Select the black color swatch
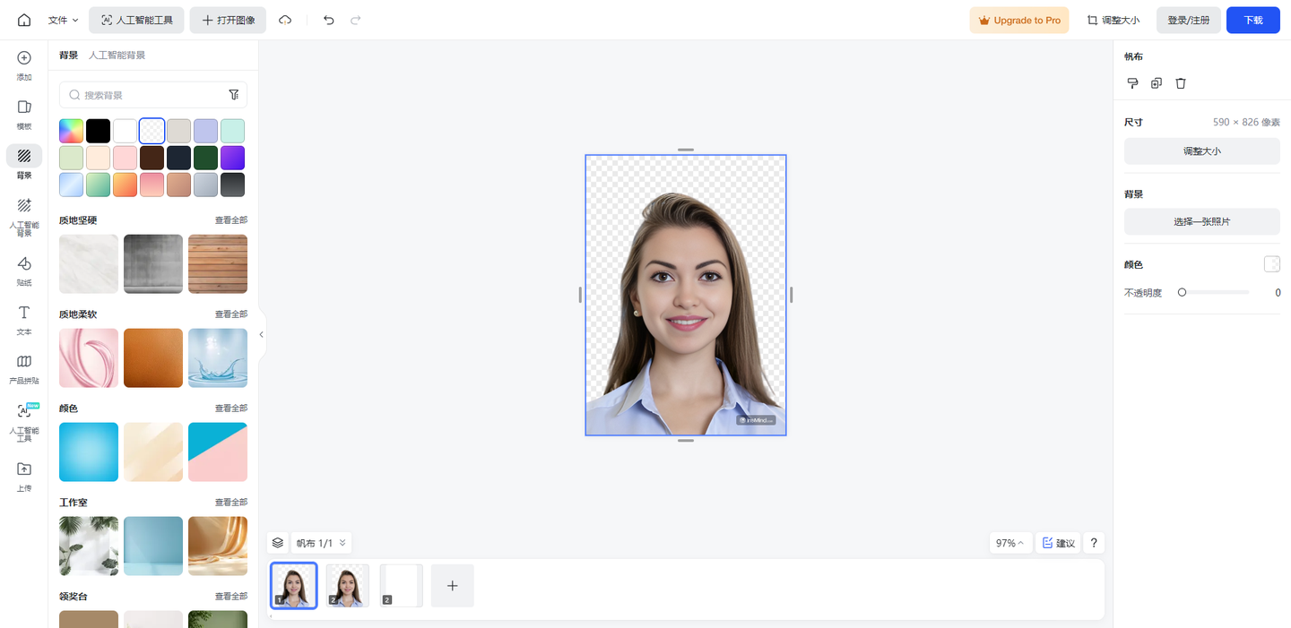Image resolution: width=1291 pixels, height=628 pixels. (98, 131)
